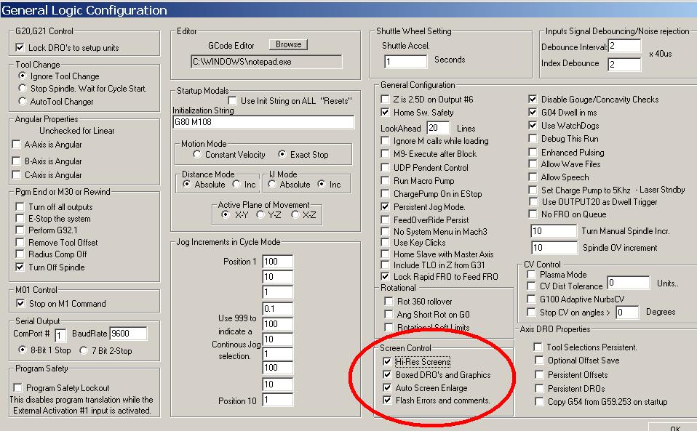Click the LookAhead lines input field
Viewport: 697px width, 431px height.
pos(438,128)
